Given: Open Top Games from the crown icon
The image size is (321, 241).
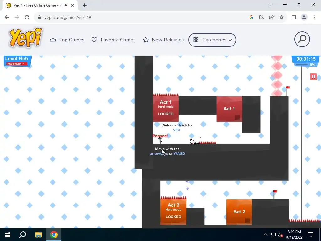Looking at the screenshot, I should click(67, 40).
